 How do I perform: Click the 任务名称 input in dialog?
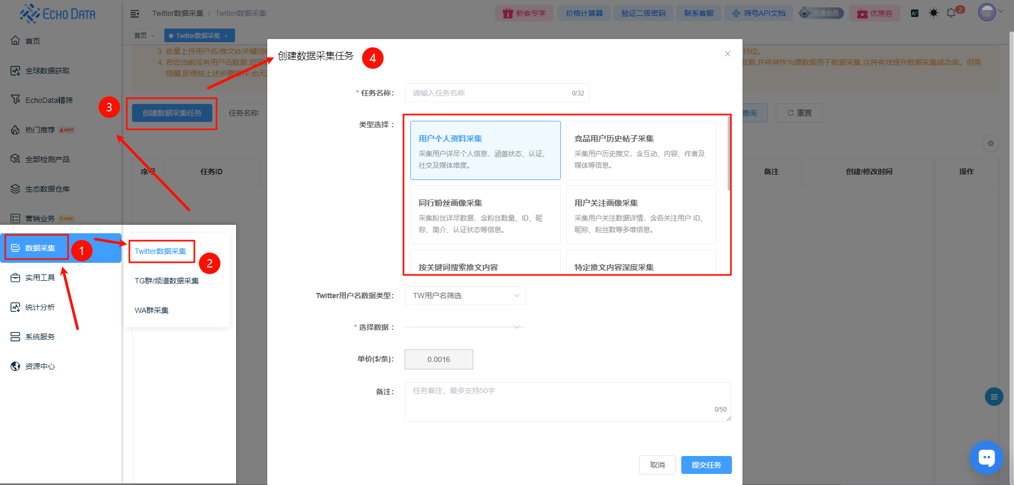[x=496, y=93]
